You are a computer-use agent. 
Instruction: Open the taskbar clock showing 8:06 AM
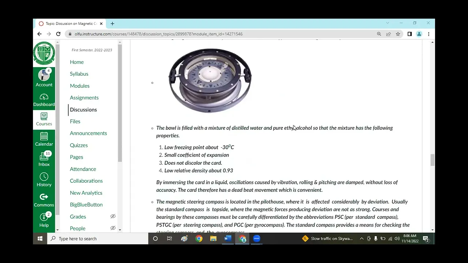[x=410, y=239]
